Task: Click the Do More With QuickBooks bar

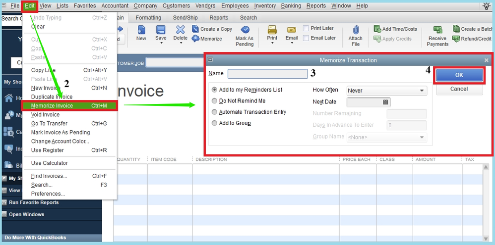Action: tap(51, 238)
